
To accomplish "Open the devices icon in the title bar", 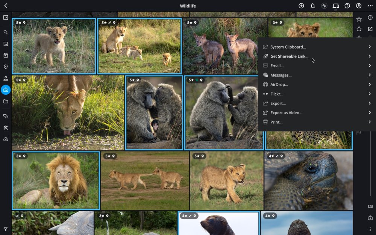I will (336, 6).
